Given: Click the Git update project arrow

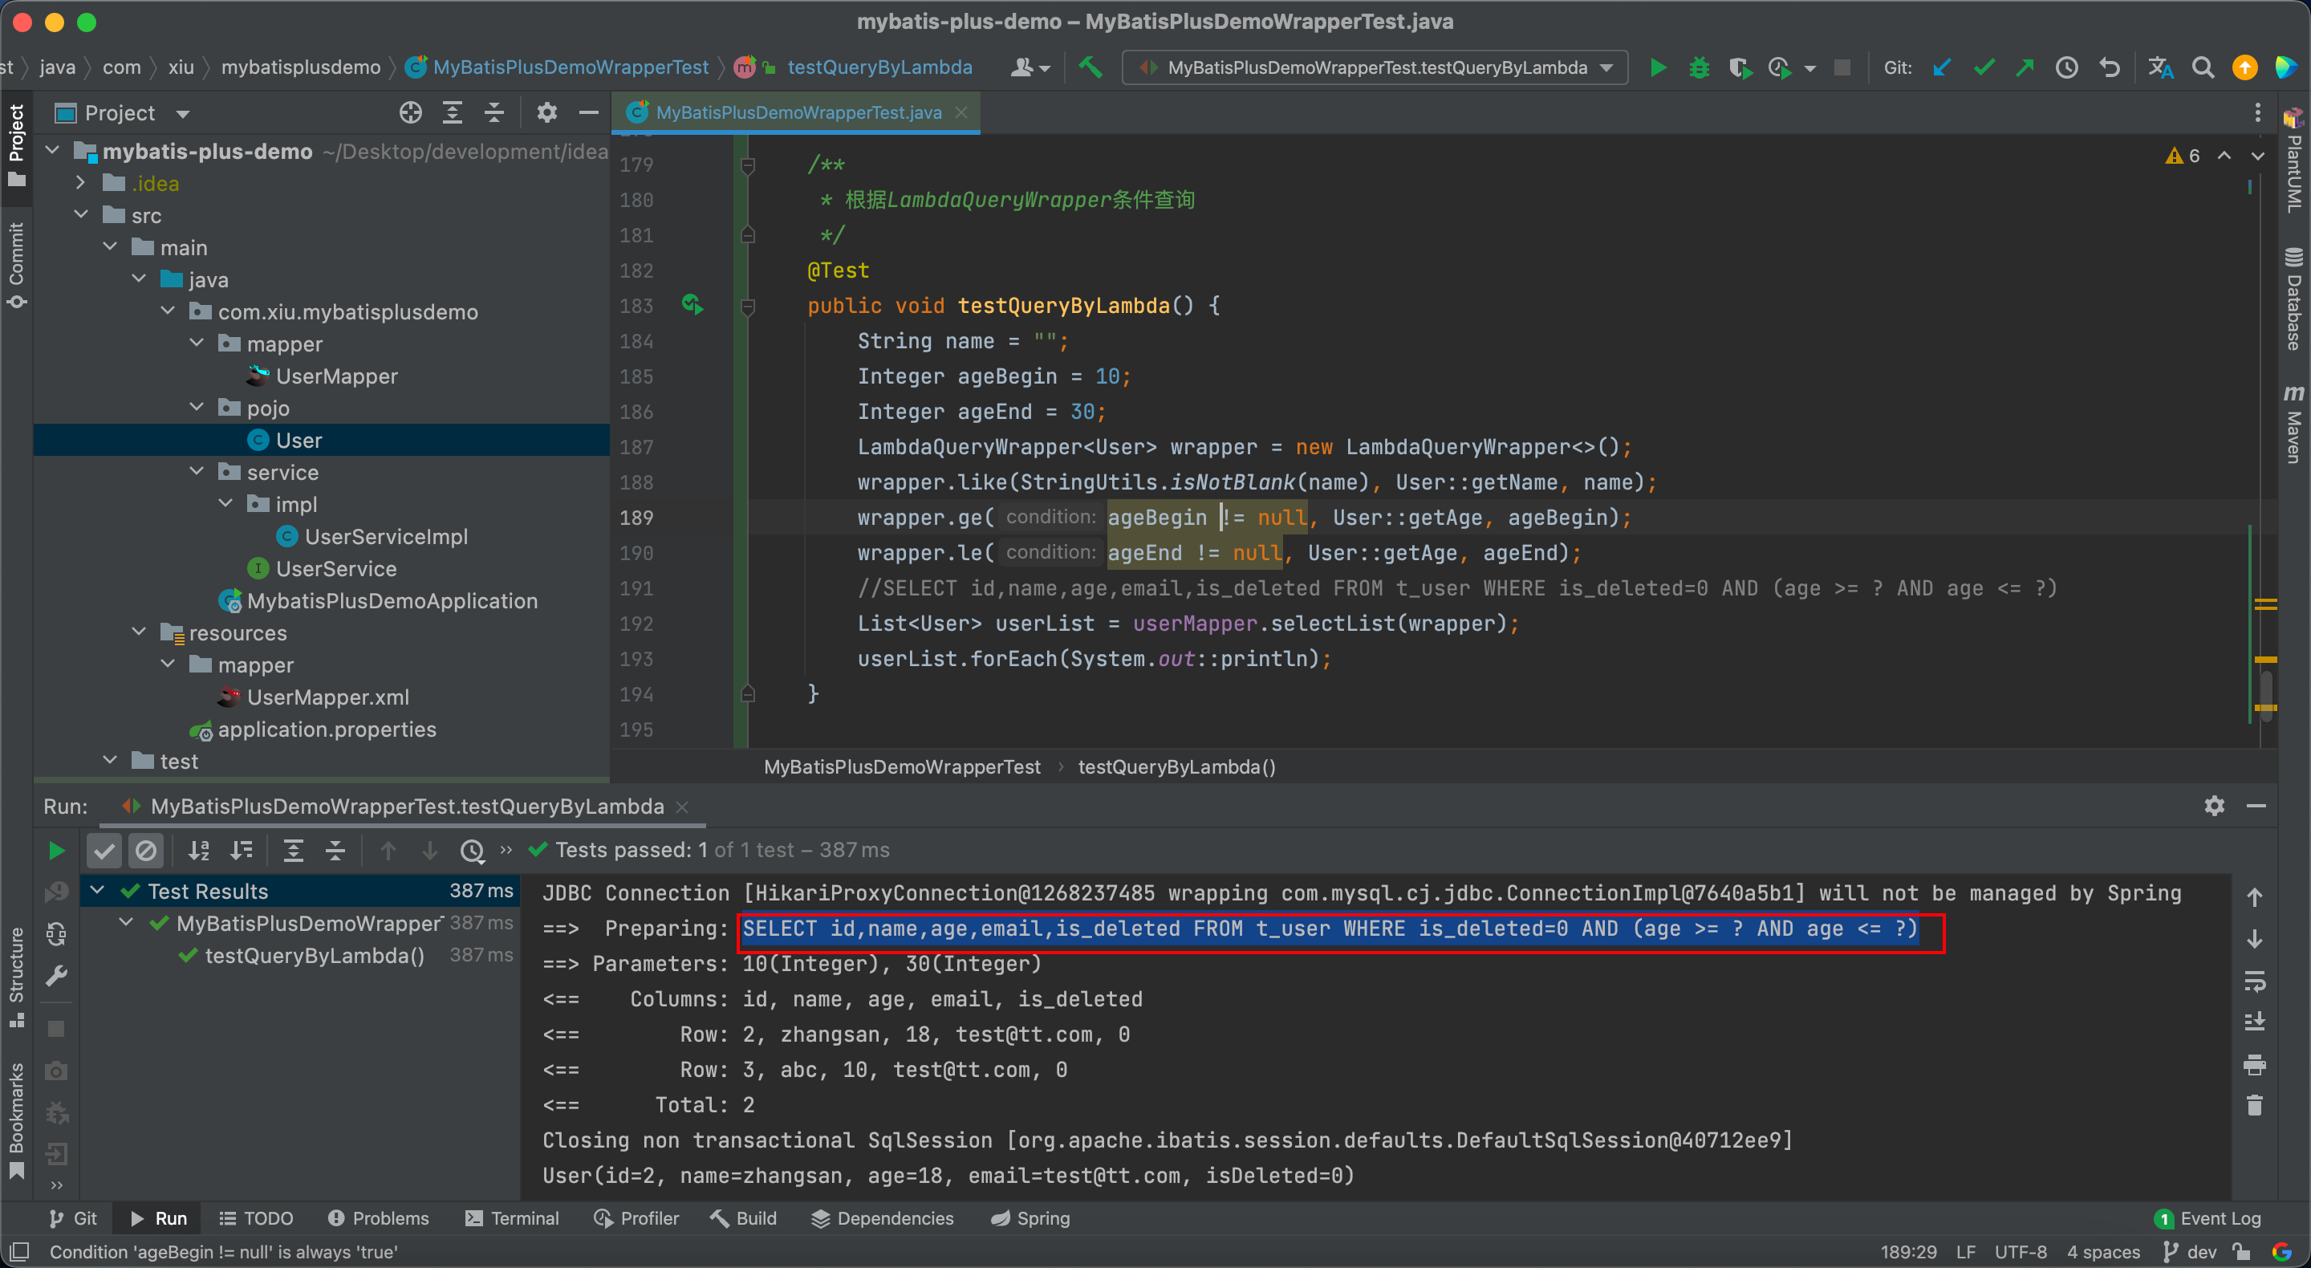Looking at the screenshot, I should [x=1941, y=67].
